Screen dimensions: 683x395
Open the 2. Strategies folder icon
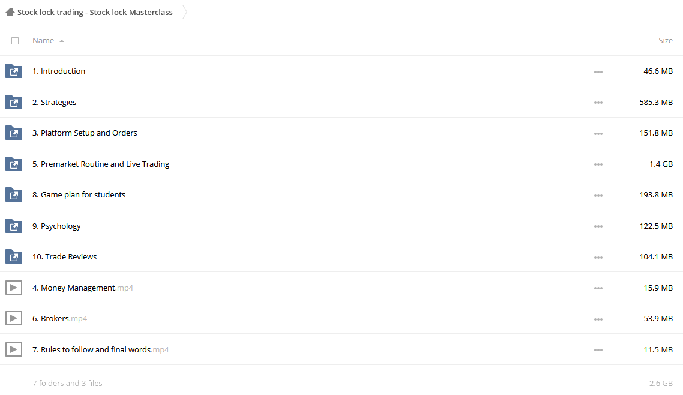pyautogui.click(x=14, y=102)
